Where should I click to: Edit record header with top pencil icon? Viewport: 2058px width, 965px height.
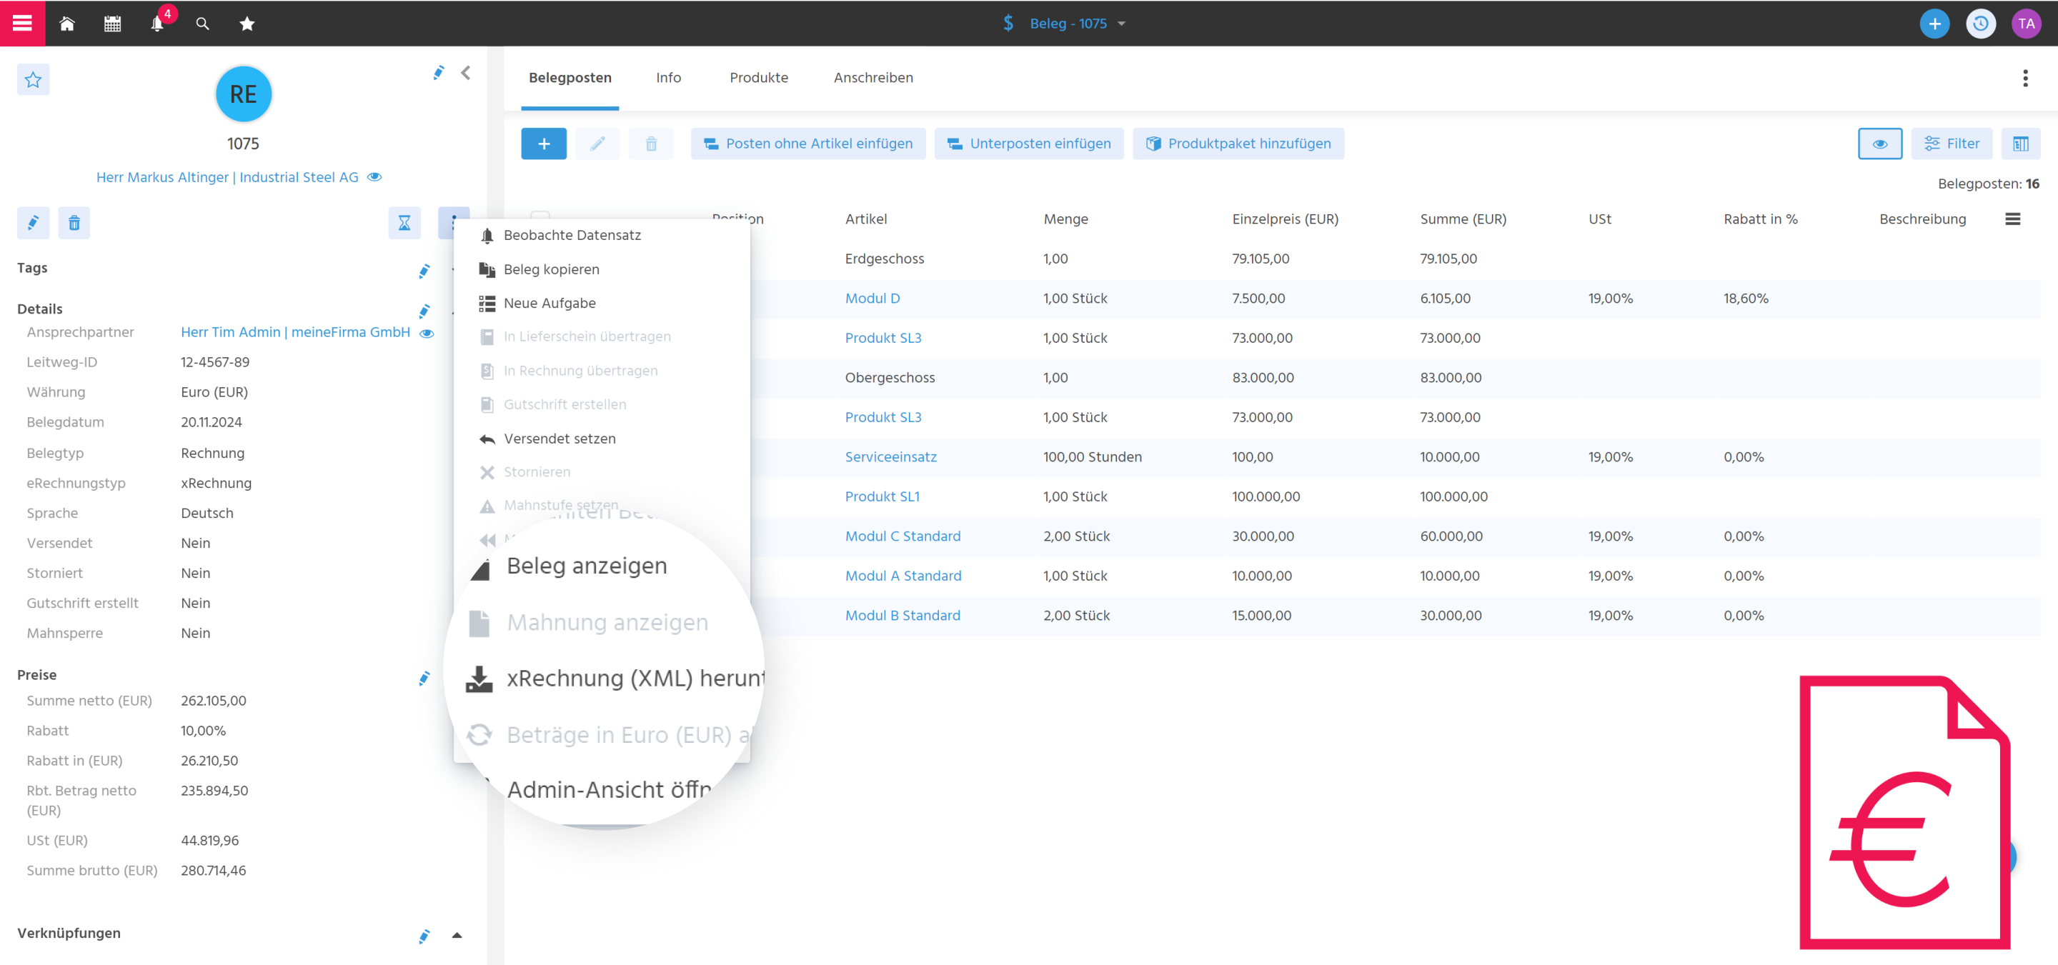439,73
